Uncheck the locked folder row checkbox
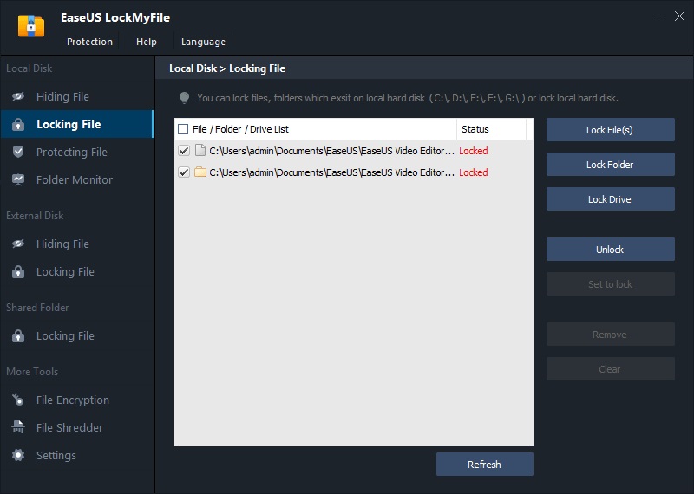The width and height of the screenshot is (694, 494). coord(184,172)
